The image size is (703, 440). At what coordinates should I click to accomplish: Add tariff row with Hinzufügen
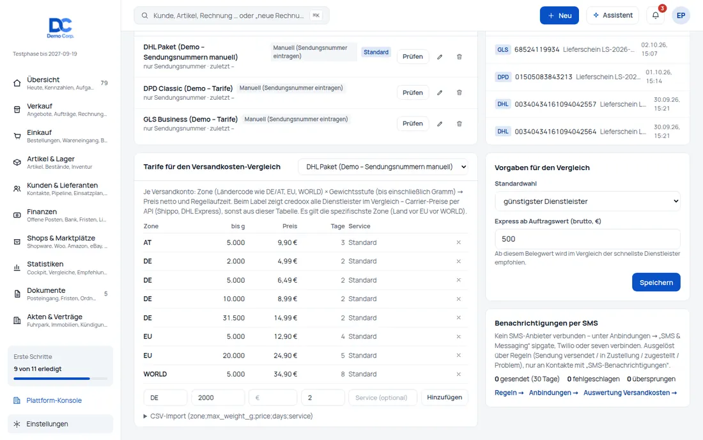[444, 397]
